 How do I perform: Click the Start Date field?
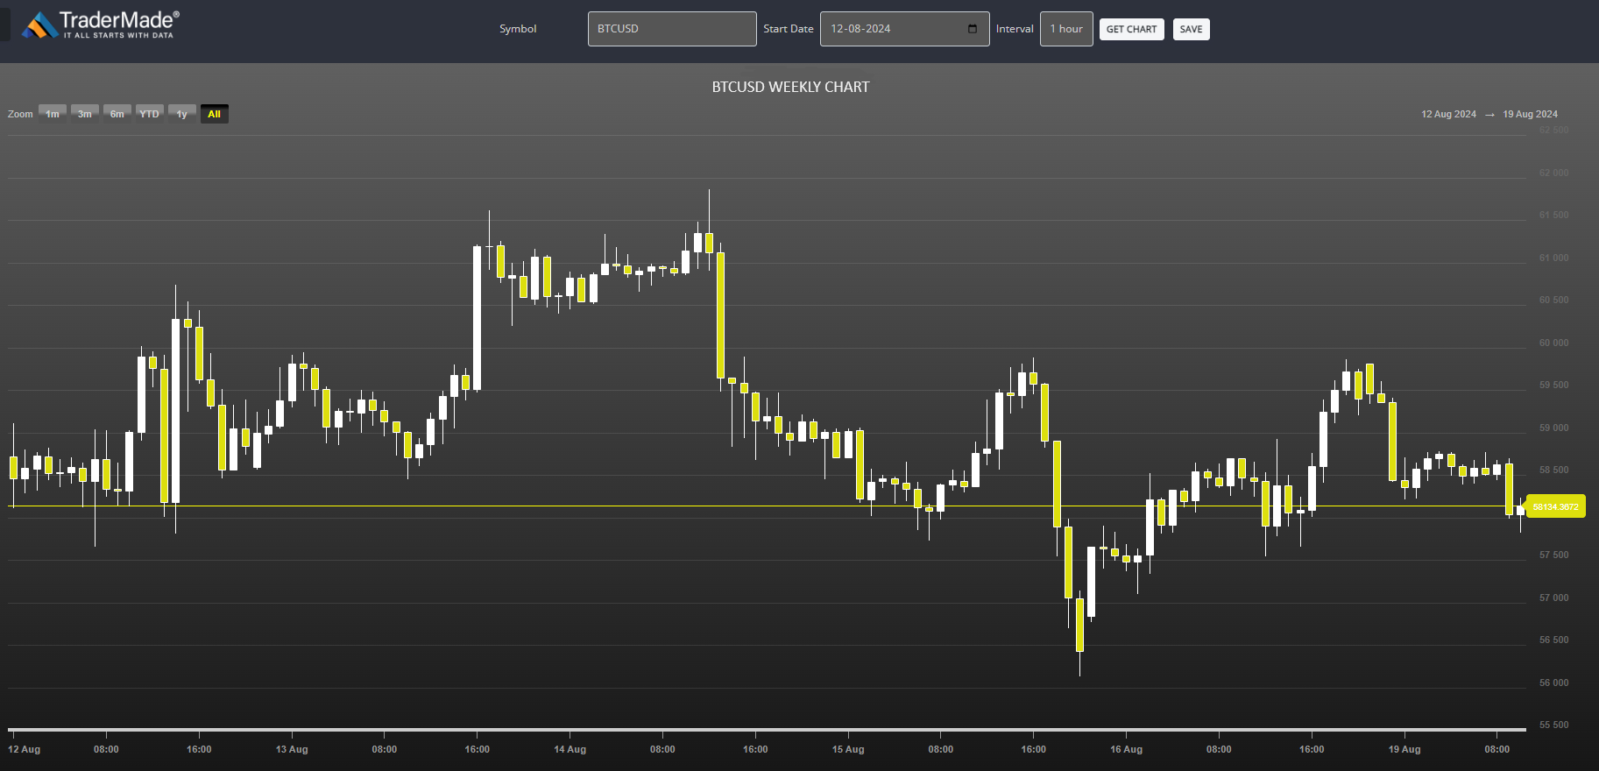coord(904,29)
